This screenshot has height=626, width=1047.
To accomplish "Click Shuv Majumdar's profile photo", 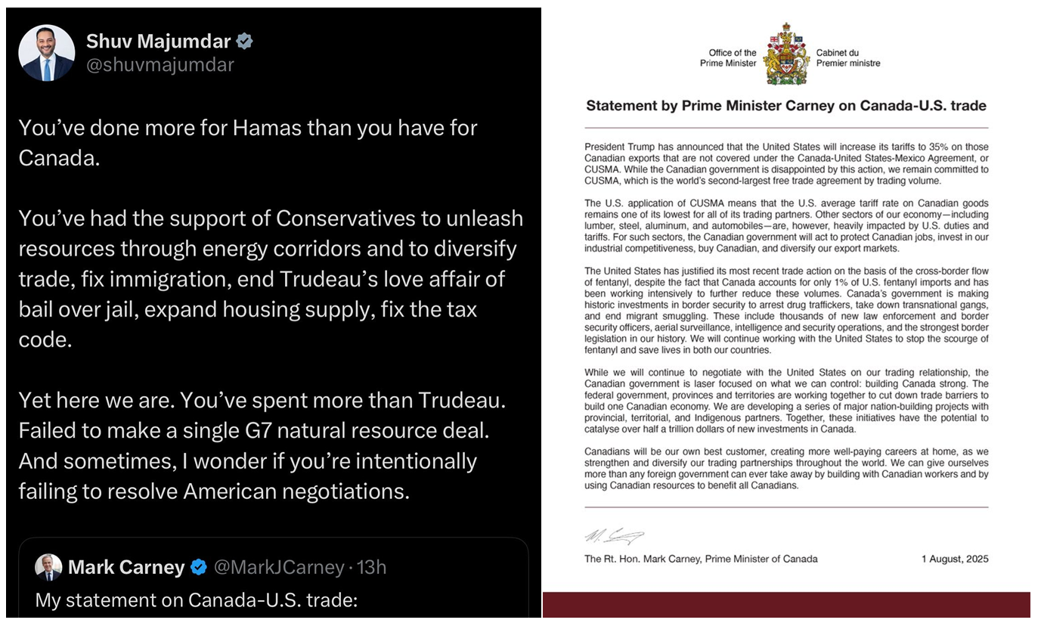I will [x=47, y=53].
